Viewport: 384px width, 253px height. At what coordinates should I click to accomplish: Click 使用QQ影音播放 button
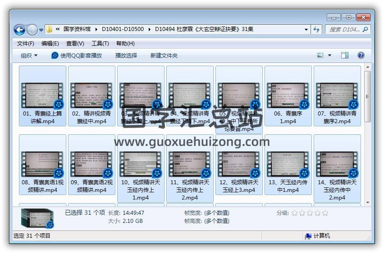77,55
